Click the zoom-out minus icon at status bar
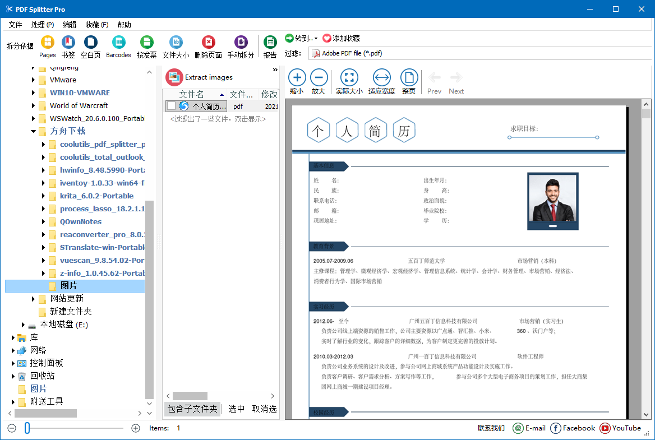Image resolution: width=655 pixels, height=440 pixels. pos(12,428)
